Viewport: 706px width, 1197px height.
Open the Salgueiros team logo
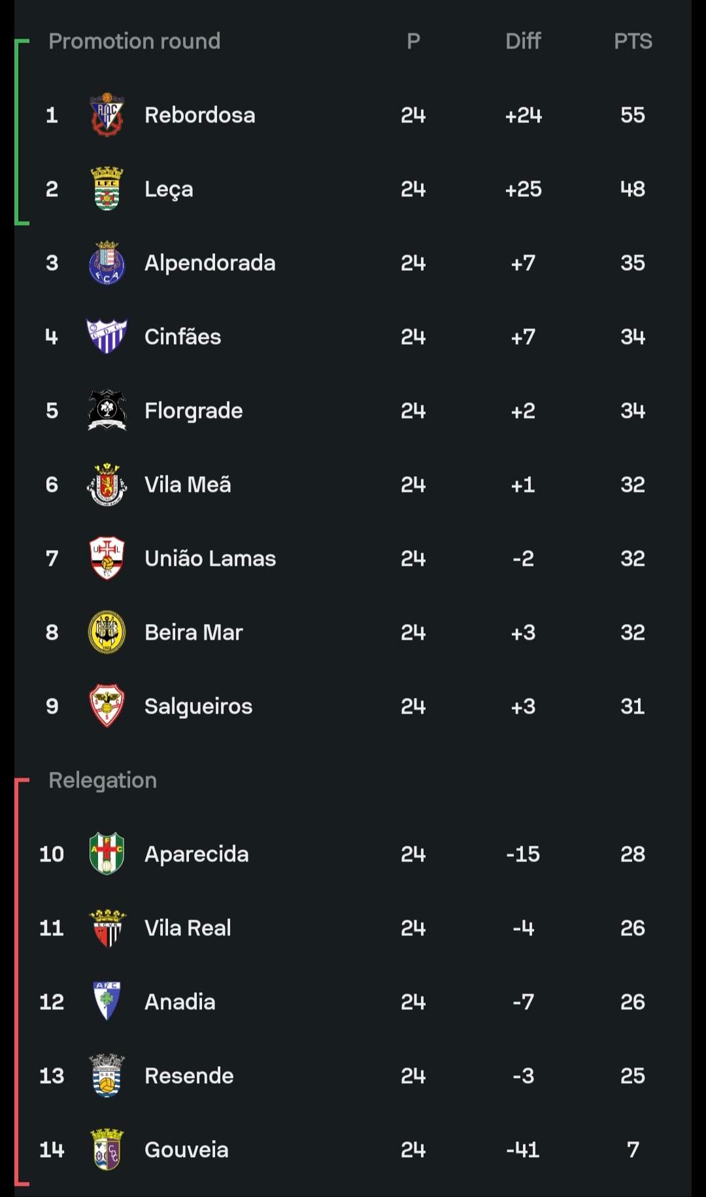[107, 706]
